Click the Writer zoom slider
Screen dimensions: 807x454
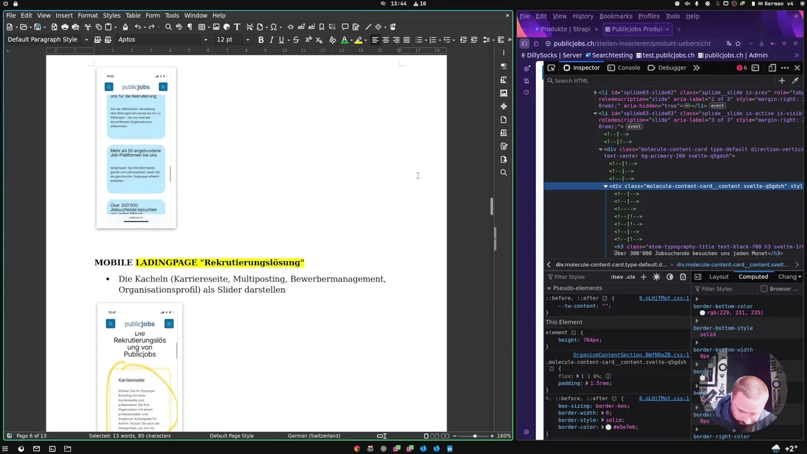click(475, 436)
